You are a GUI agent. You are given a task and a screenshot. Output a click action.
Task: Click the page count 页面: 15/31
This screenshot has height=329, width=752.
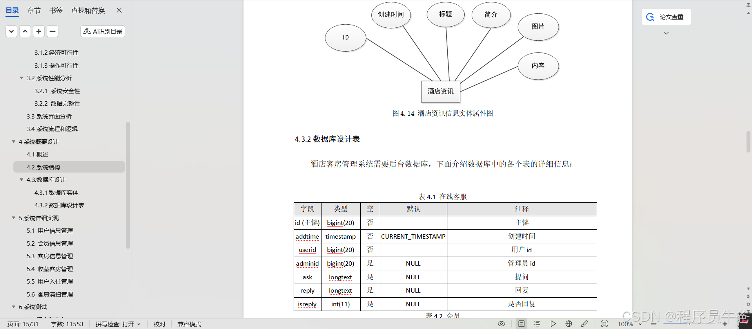[23, 324]
